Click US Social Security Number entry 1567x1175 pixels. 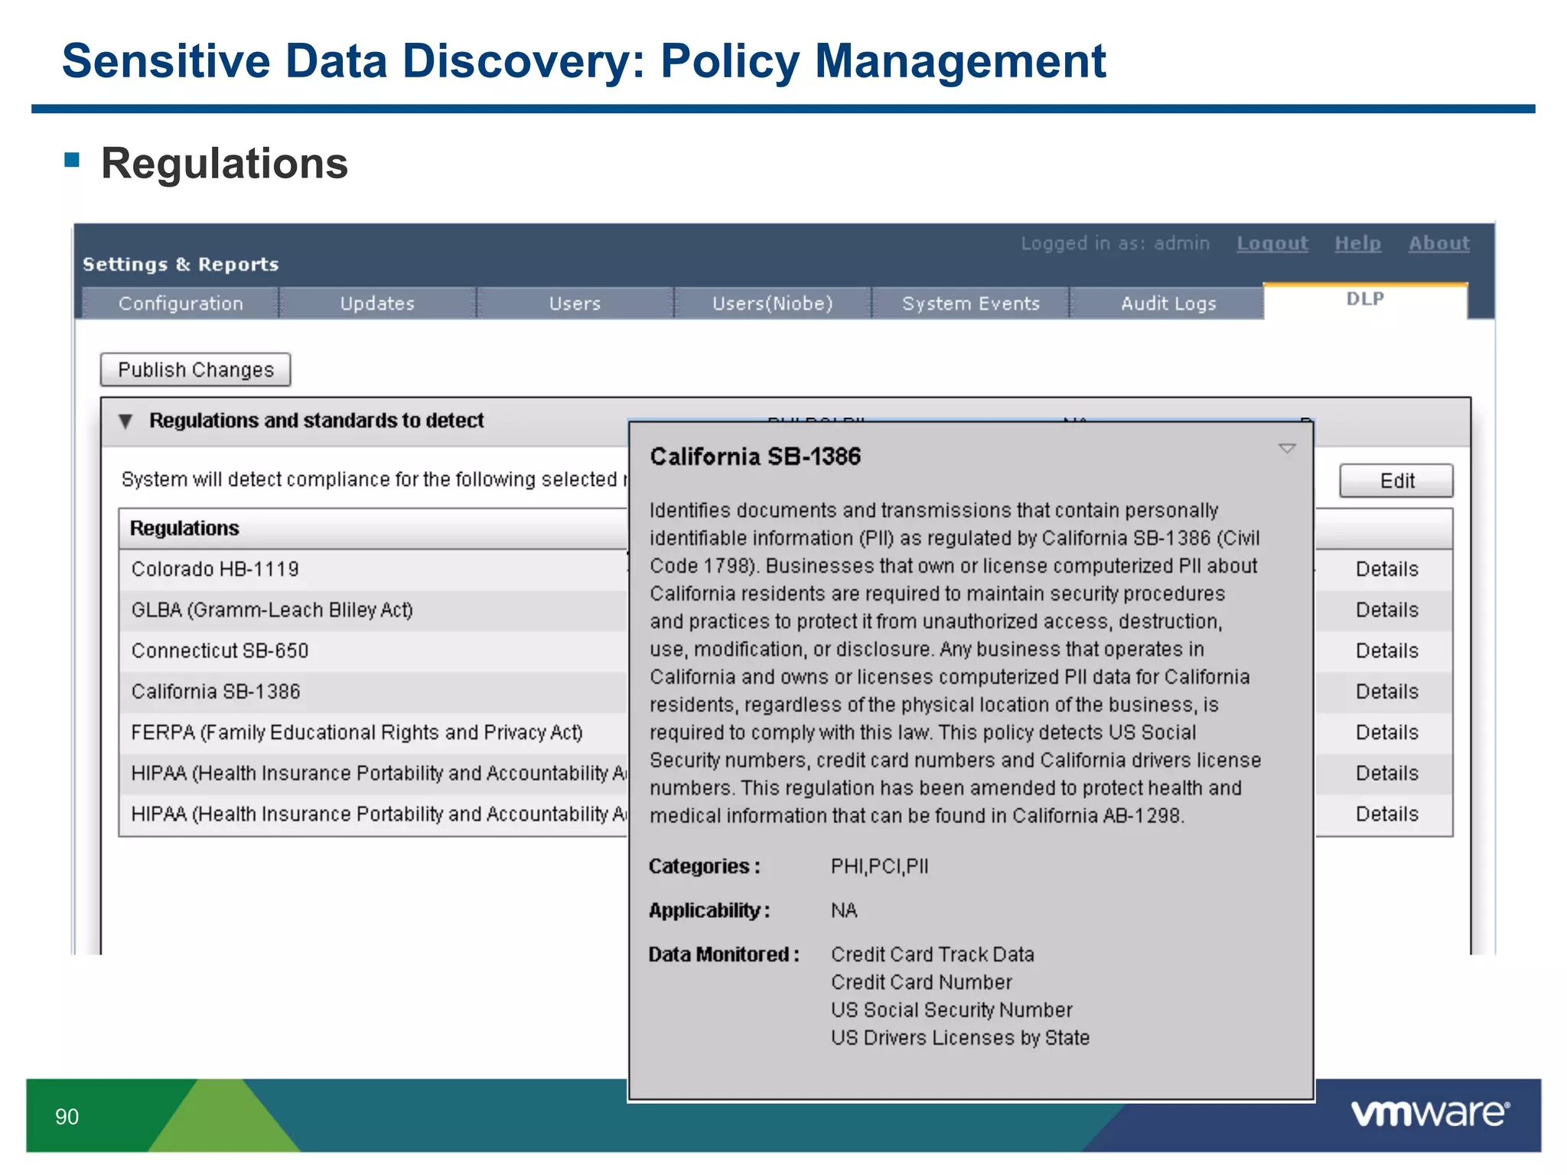(952, 1010)
